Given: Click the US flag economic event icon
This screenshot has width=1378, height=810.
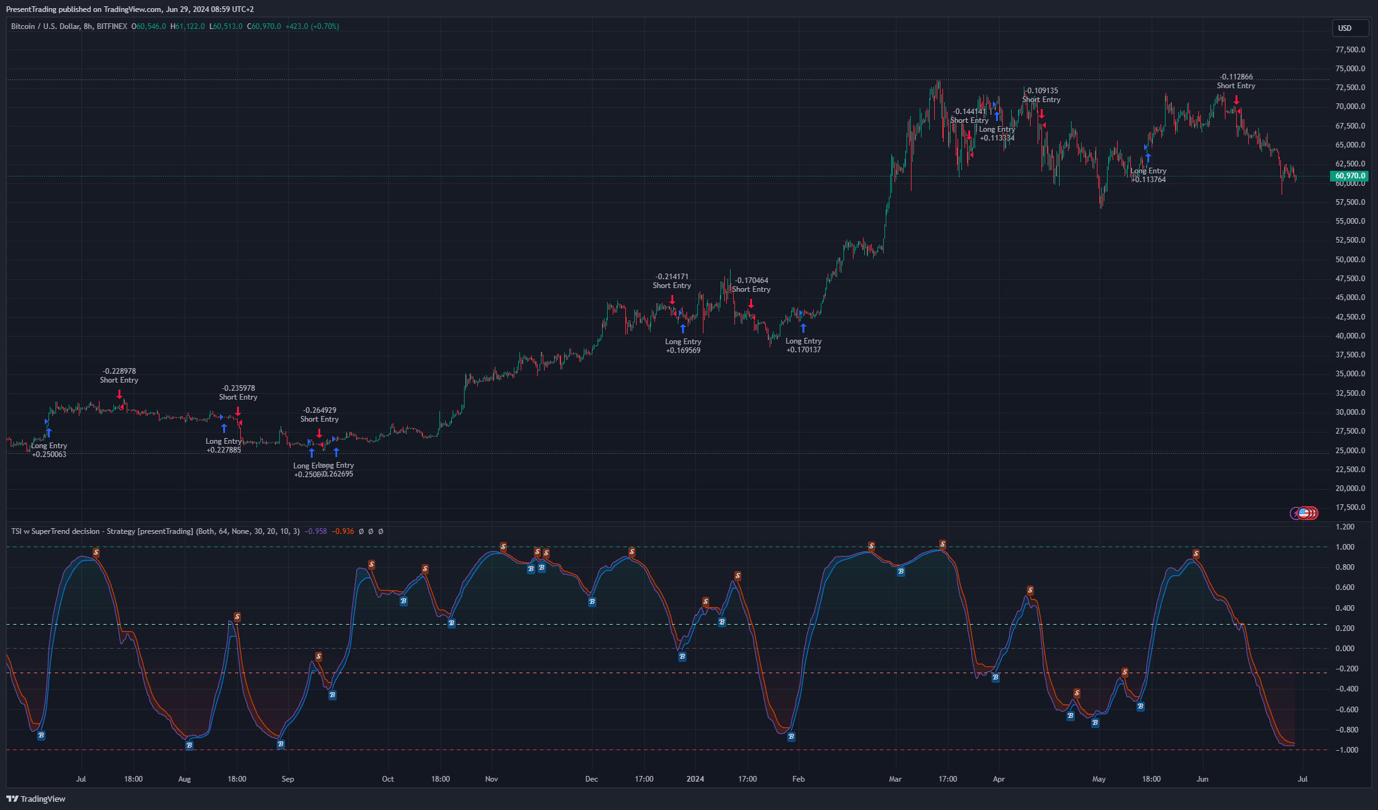Looking at the screenshot, I should pos(1303,513).
